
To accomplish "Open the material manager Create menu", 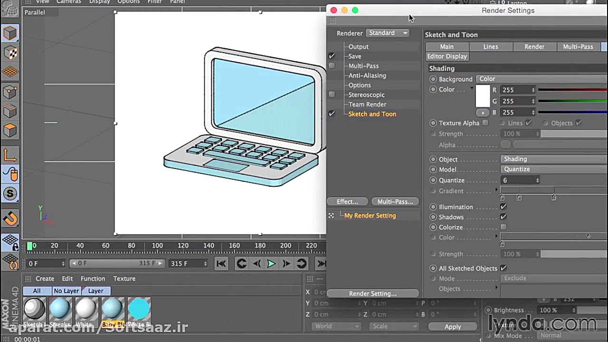I will [45, 279].
